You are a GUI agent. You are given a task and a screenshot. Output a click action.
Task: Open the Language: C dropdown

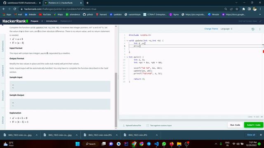click(226, 29)
